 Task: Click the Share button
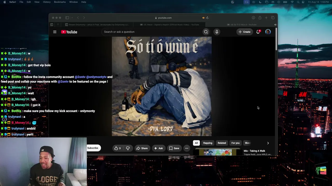142,148
